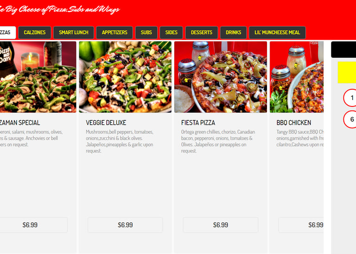This screenshot has height=254, width=356.
Task: Select Lil' Muncheese Meal tab
Action: [277, 33]
